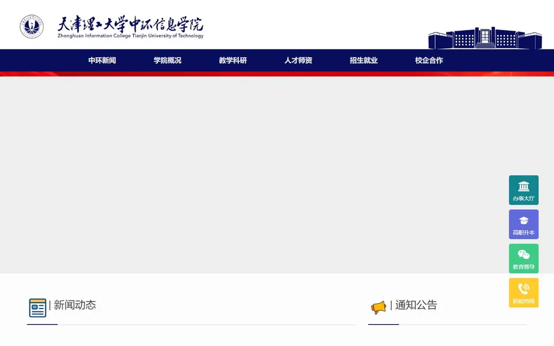Open the 招生就业 menu
This screenshot has height=346, width=554.
pyautogui.click(x=364, y=61)
